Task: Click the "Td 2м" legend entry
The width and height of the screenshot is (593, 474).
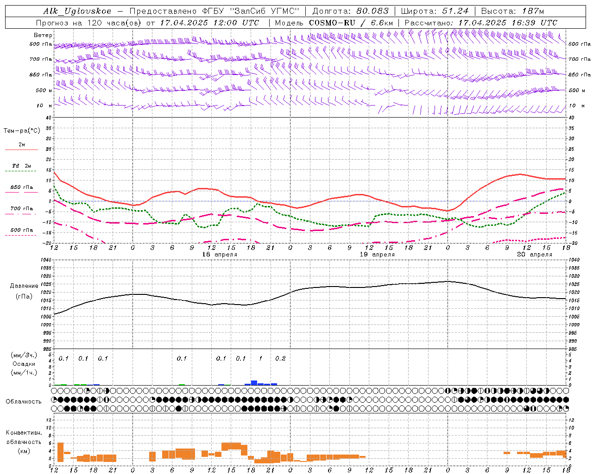Action: coord(22,166)
